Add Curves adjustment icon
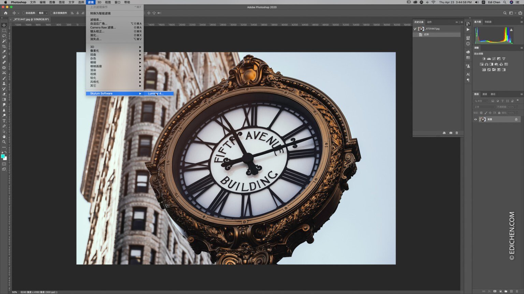The width and height of the screenshot is (524, 294). [x=494, y=59]
